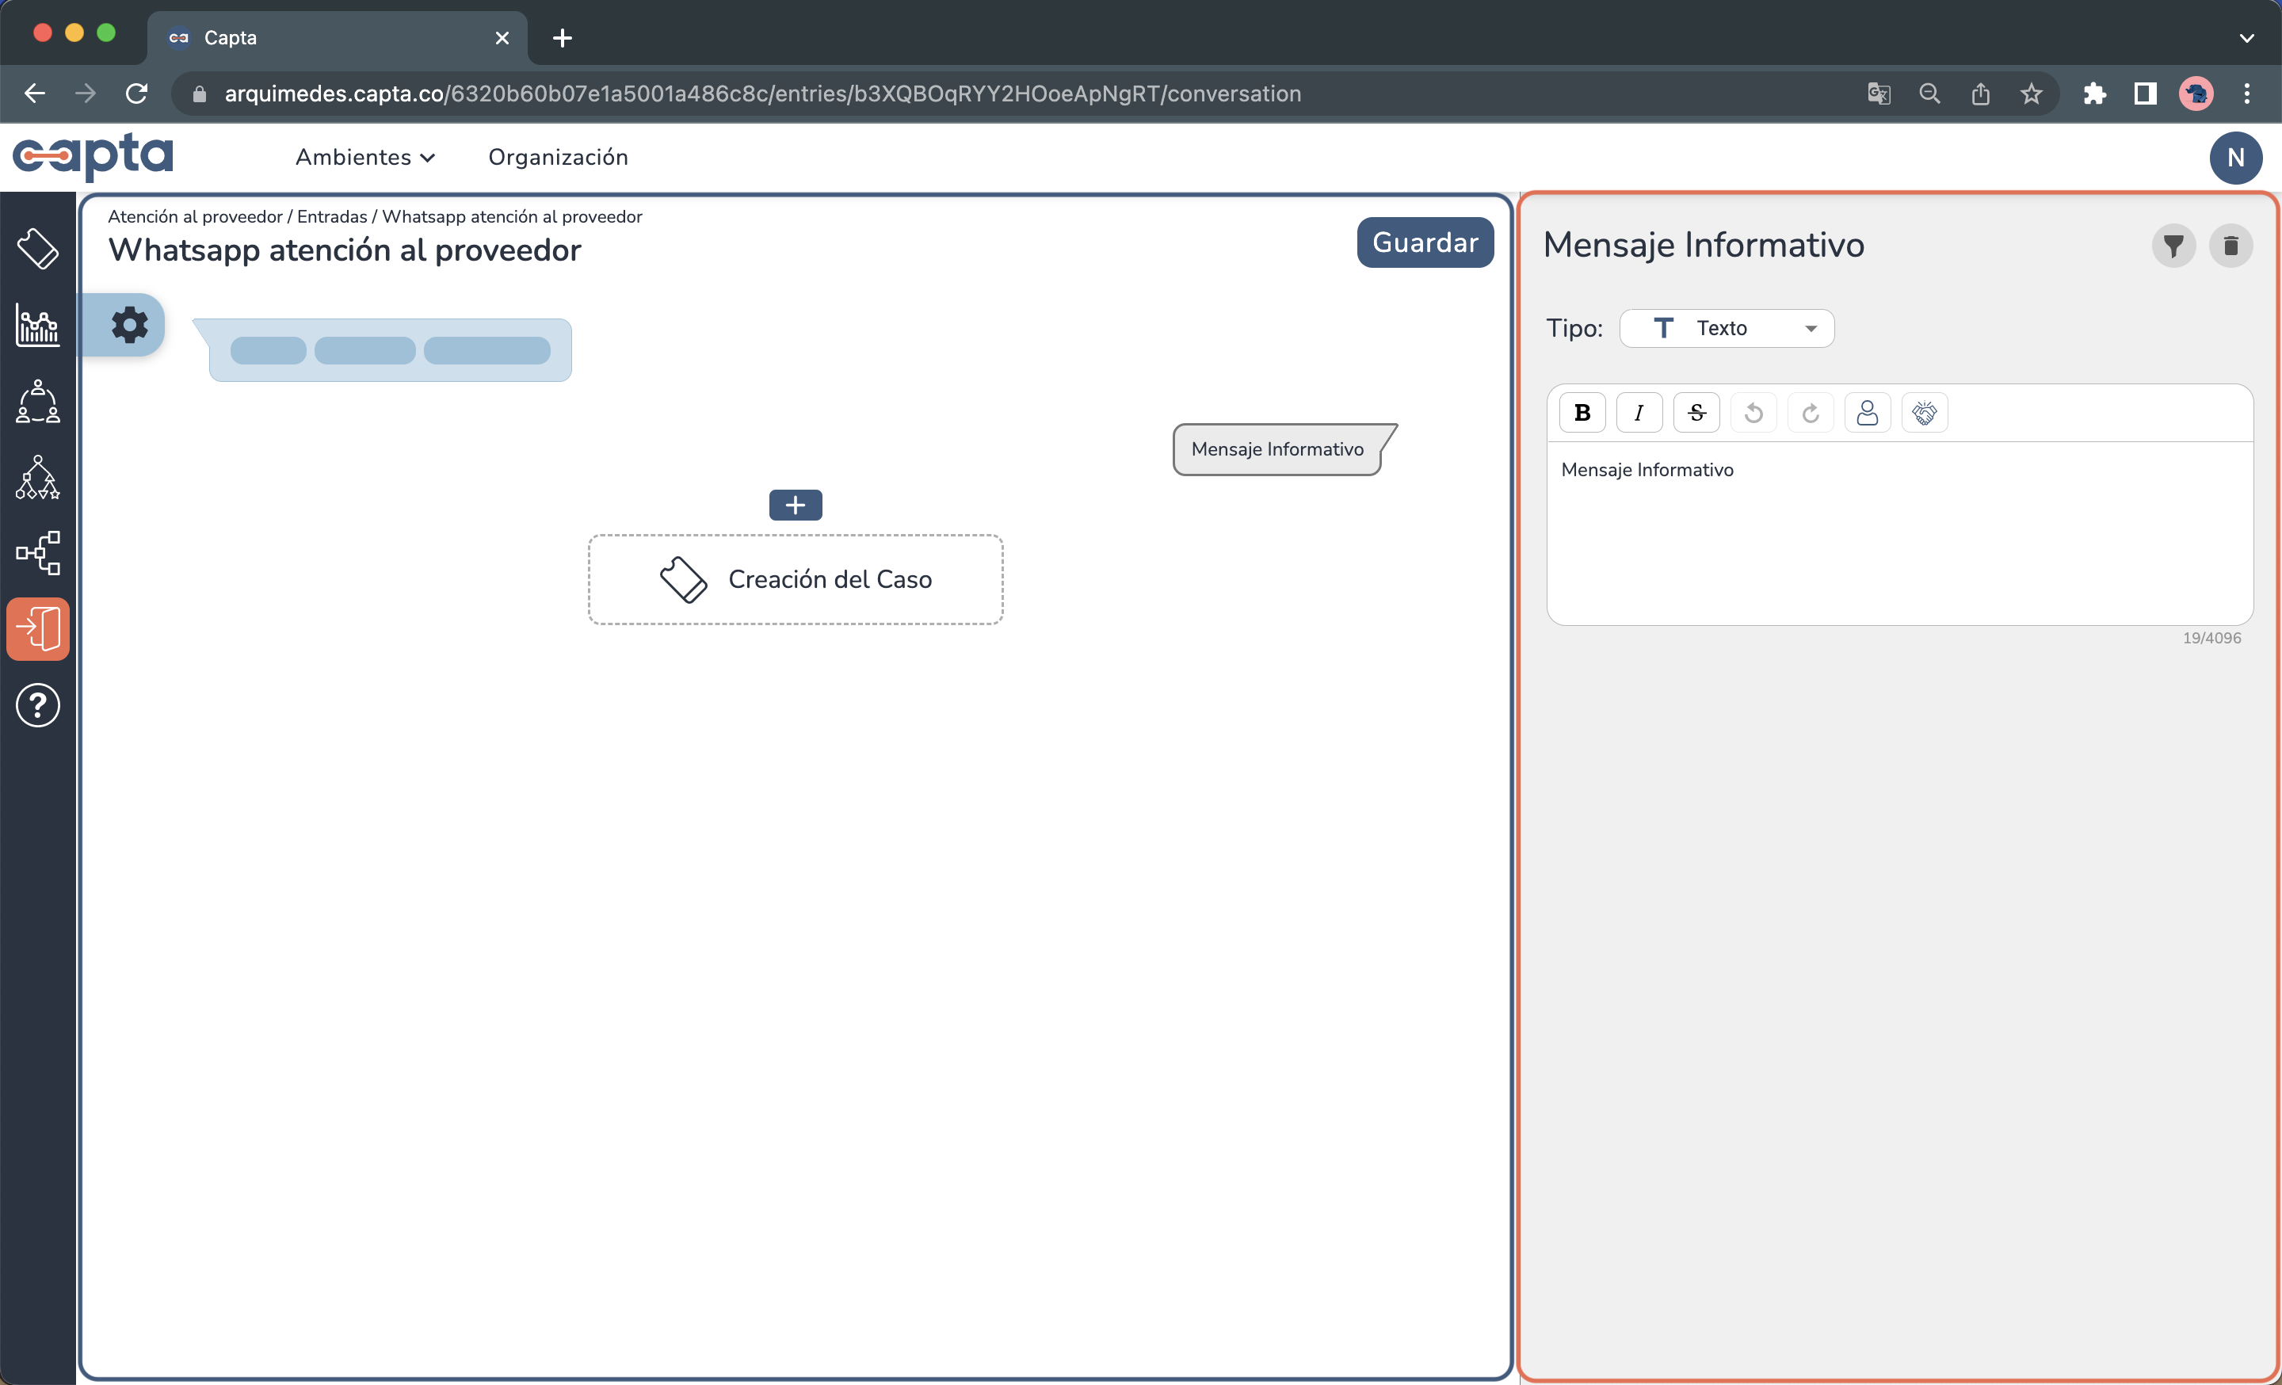
Task: Click the plus button above Creación del Caso
Action: point(795,506)
